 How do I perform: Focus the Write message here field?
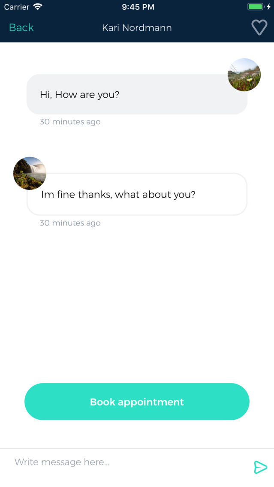130,462
